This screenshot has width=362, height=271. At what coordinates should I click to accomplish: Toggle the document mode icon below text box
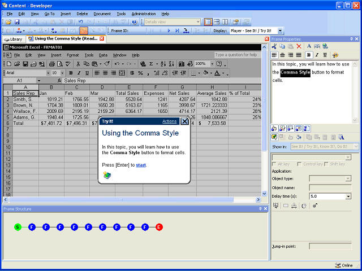(x=307, y=128)
